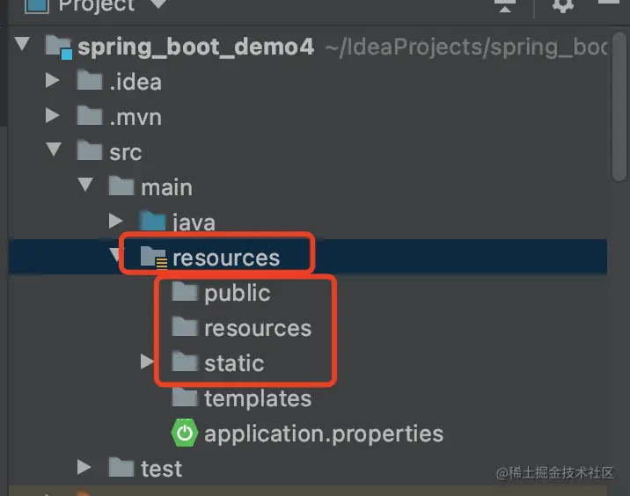Select the application.properties file
This screenshot has height=496, width=630.
pyautogui.click(x=308, y=434)
